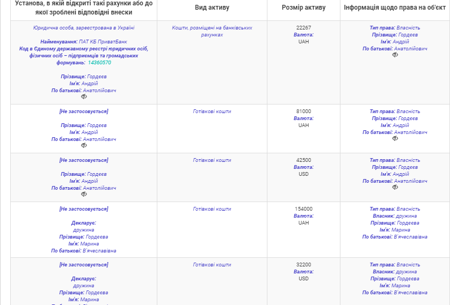Click "Готівкові кошти" in the 81000 UAH row
The image size is (450, 305).
tap(212, 111)
